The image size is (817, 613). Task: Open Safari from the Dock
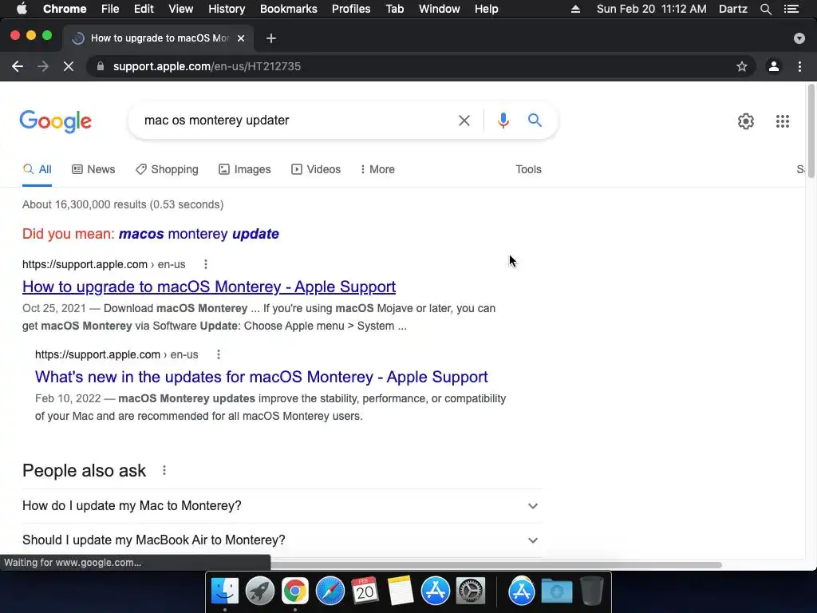(x=330, y=591)
